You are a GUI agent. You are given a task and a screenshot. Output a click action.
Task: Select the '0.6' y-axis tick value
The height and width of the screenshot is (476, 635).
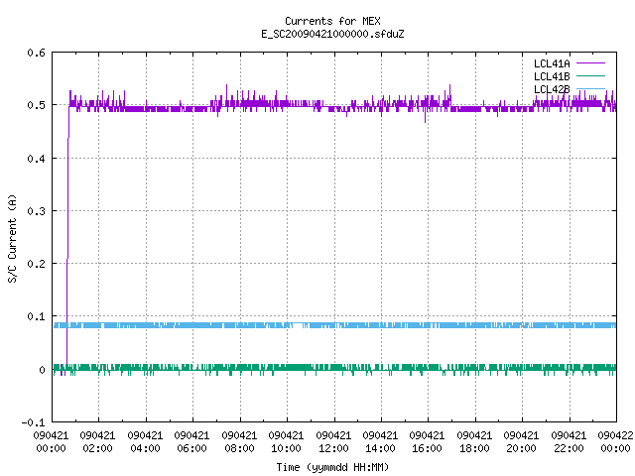pyautogui.click(x=36, y=53)
